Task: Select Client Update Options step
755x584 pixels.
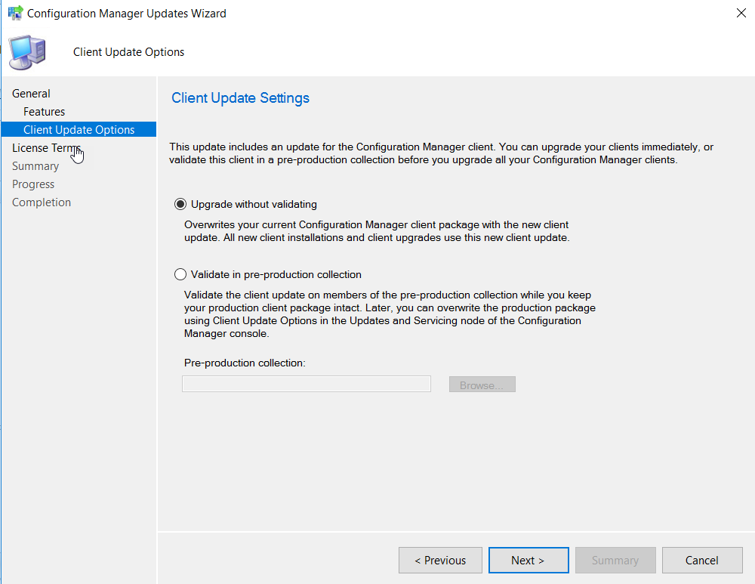Action: 79,130
